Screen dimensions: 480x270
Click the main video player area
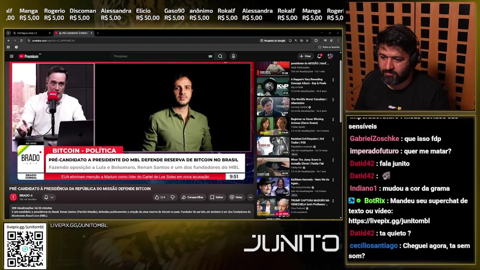(132, 123)
